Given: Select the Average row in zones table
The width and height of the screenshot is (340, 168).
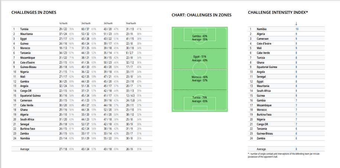Looking at the screenshot, I should point(82,149).
